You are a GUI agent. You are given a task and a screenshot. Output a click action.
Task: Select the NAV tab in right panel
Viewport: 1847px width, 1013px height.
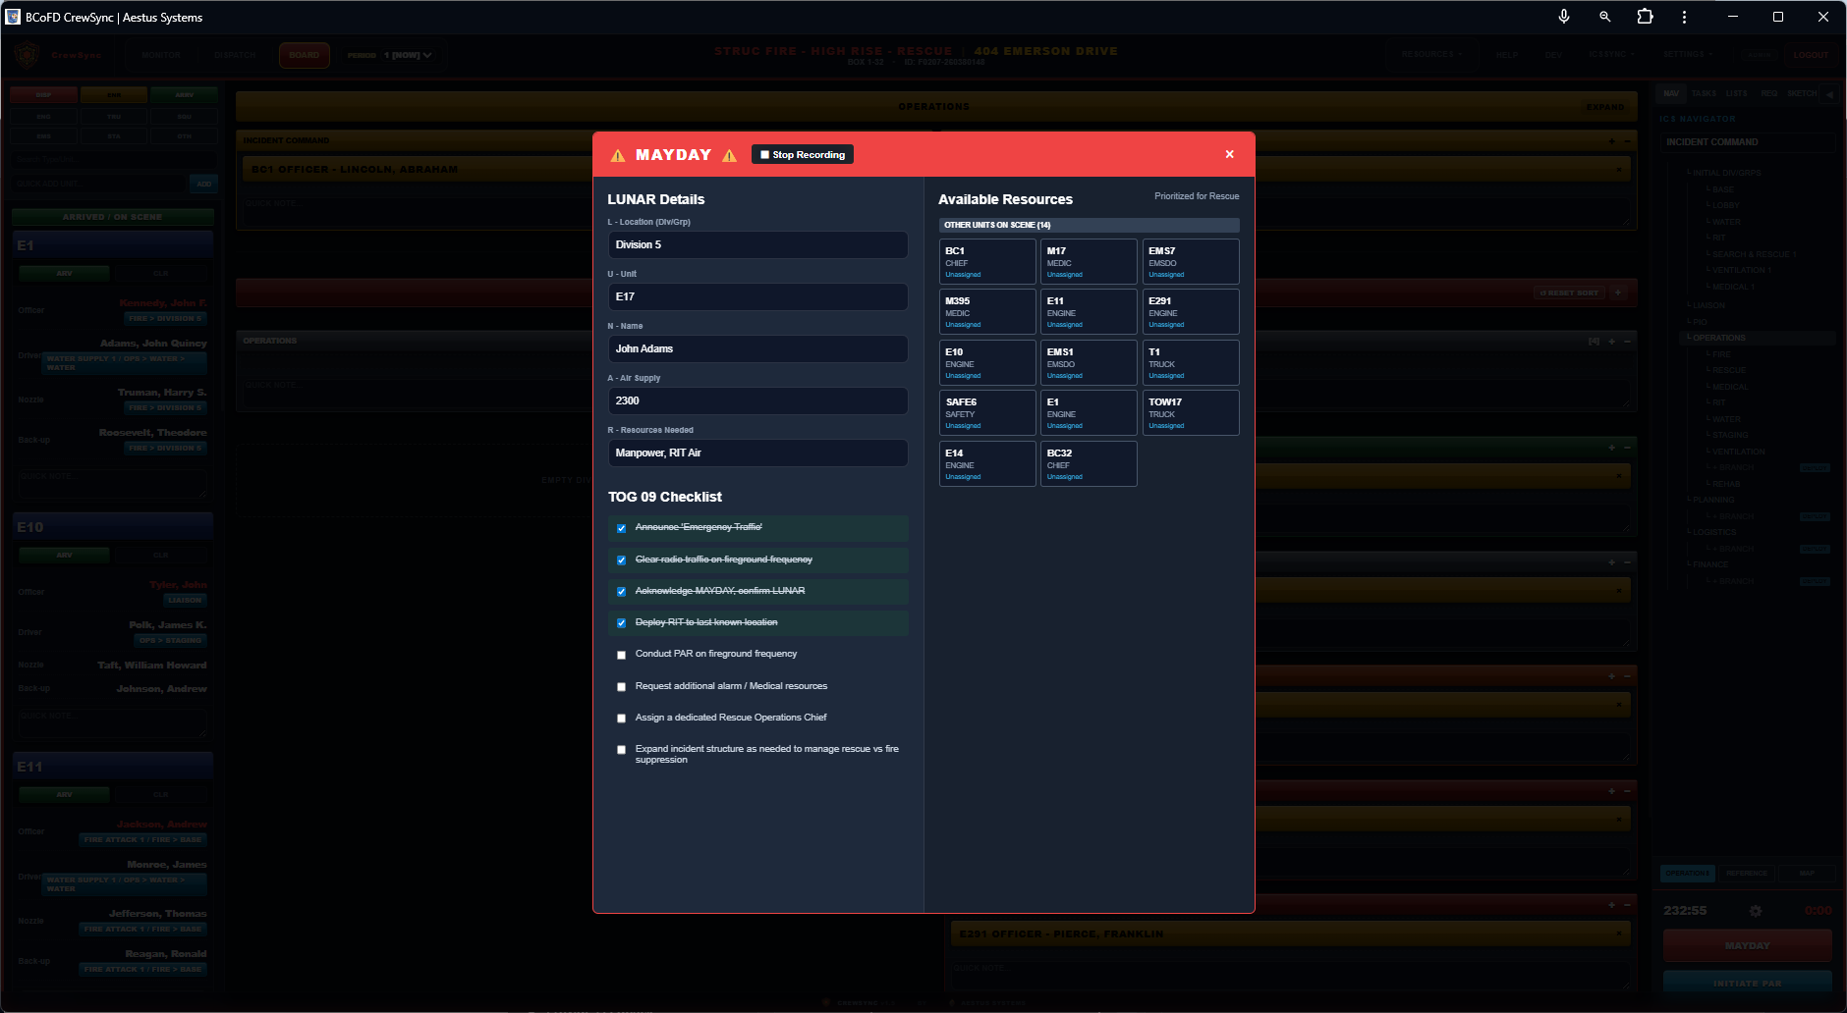click(1671, 94)
